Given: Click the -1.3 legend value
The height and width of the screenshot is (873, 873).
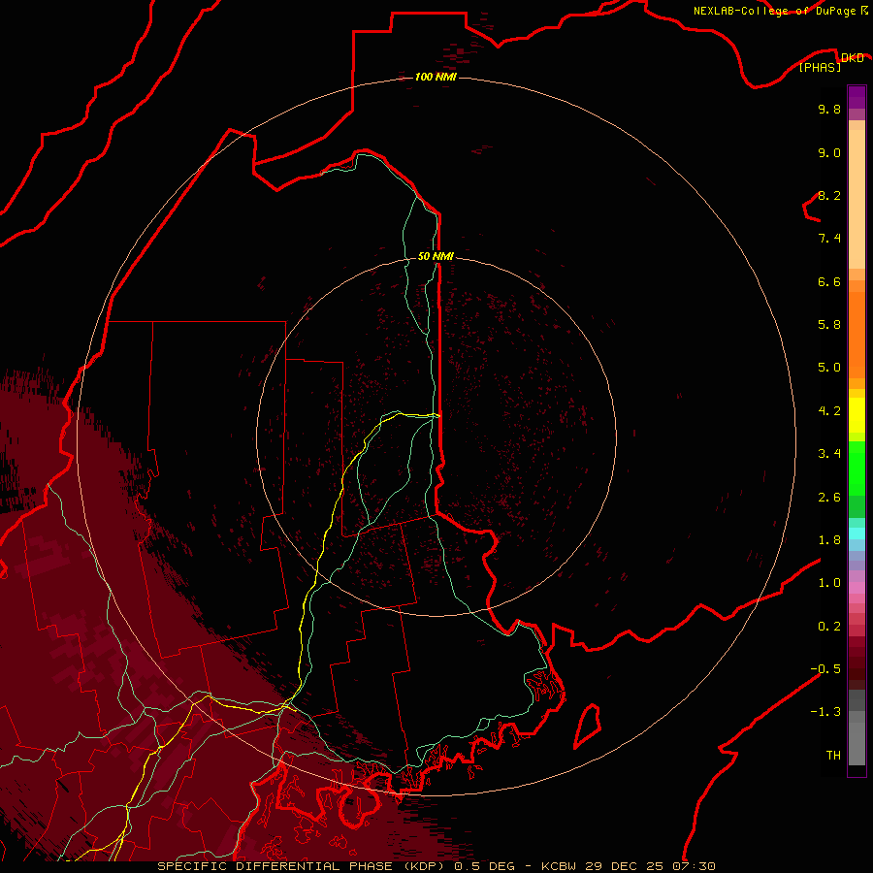Looking at the screenshot, I should [825, 712].
